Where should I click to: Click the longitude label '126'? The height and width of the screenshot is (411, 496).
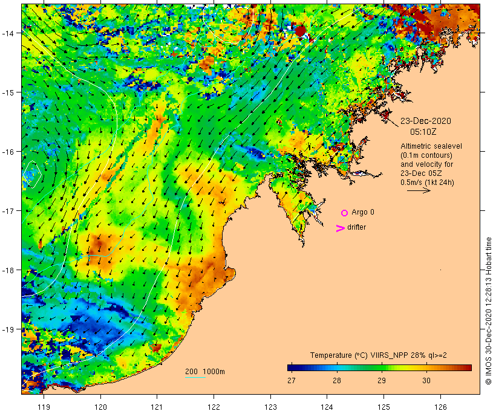coord(440,407)
